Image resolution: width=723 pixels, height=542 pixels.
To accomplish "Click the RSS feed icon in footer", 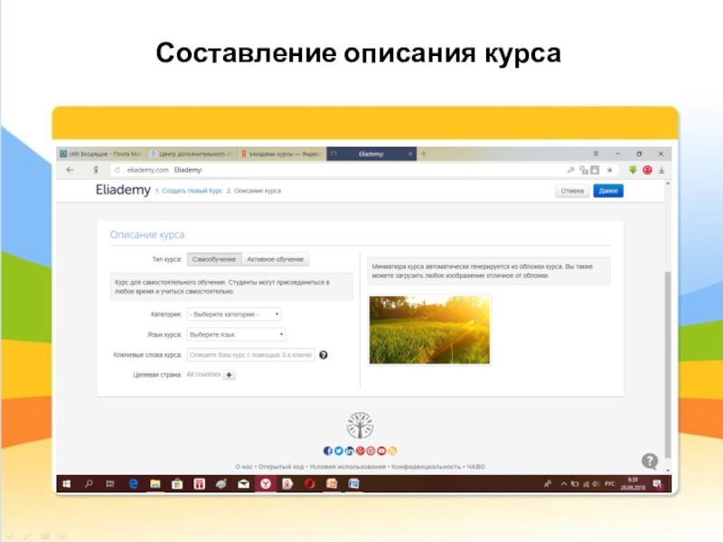I will pyautogui.click(x=393, y=451).
